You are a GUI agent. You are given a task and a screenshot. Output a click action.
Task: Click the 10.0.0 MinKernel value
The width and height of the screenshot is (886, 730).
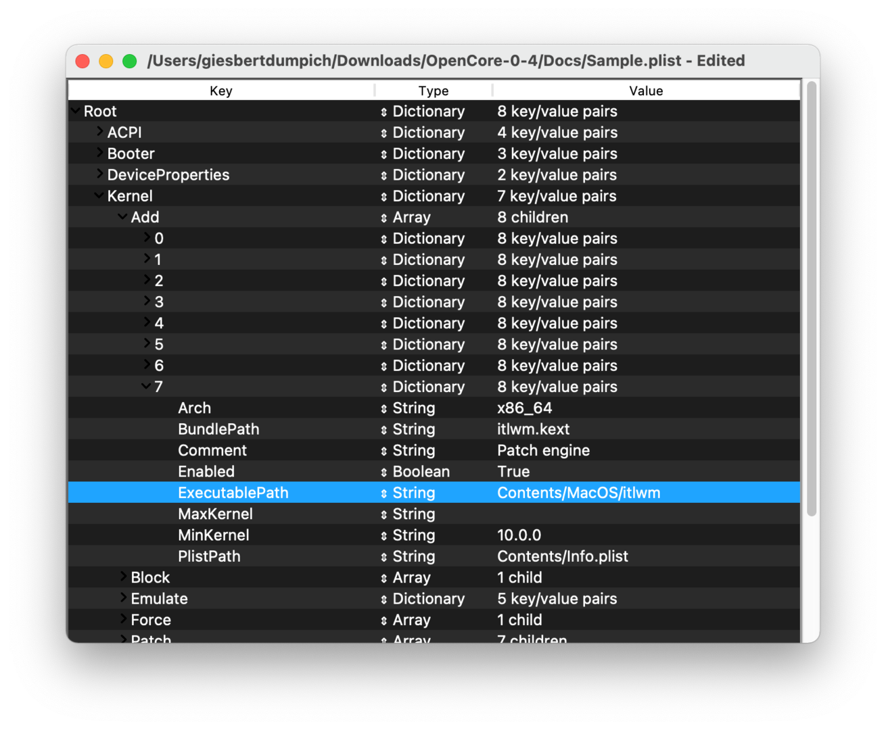click(519, 535)
